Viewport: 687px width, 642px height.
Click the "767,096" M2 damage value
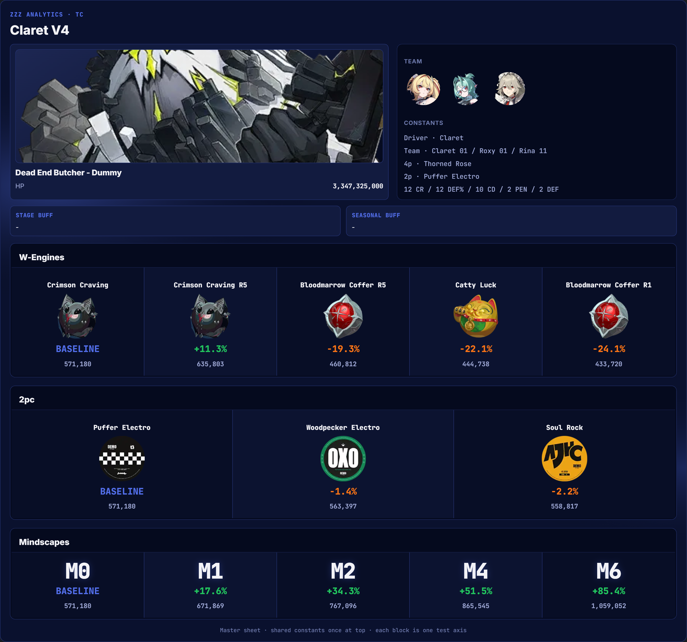[343, 606]
